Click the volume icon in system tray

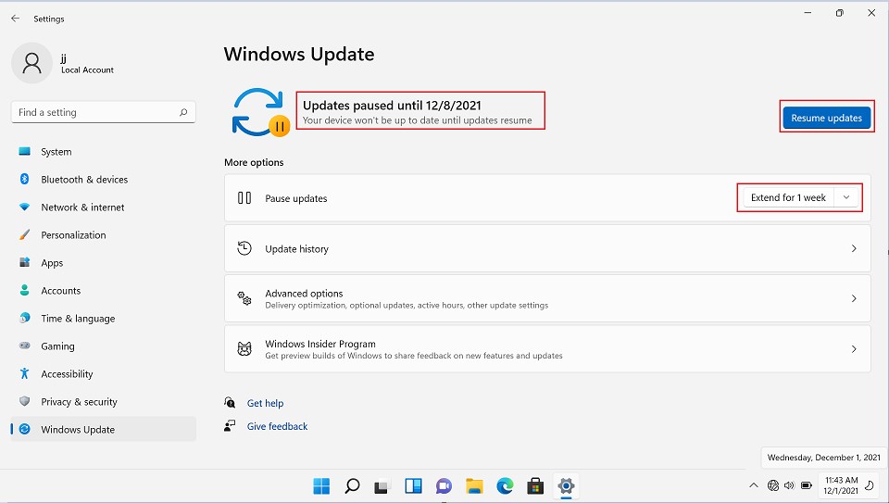[x=789, y=485]
